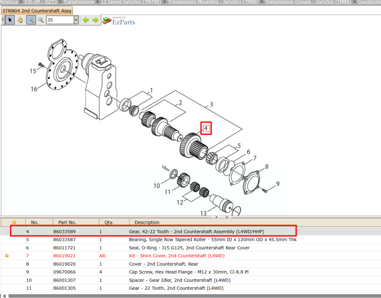Click the note icon on row 7

click(7, 256)
